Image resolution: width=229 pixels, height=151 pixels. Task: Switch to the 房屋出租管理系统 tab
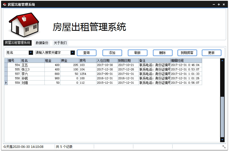pyautogui.click(x=17, y=43)
